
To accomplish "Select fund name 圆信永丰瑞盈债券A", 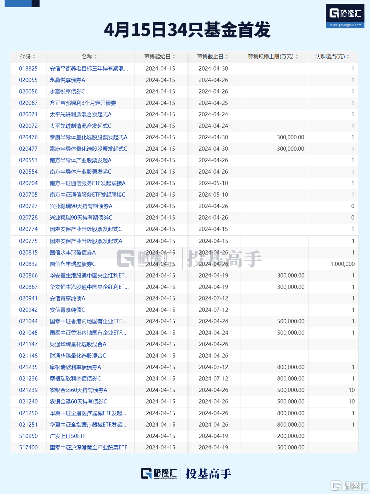I will [x=73, y=252].
